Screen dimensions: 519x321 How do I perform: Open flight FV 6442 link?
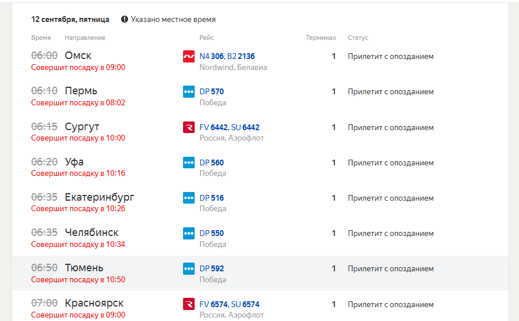tap(214, 127)
